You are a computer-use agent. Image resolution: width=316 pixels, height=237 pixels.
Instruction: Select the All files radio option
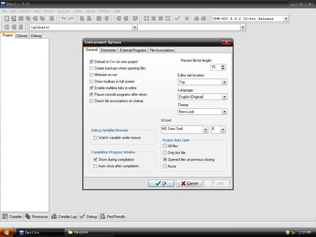tap(165, 146)
